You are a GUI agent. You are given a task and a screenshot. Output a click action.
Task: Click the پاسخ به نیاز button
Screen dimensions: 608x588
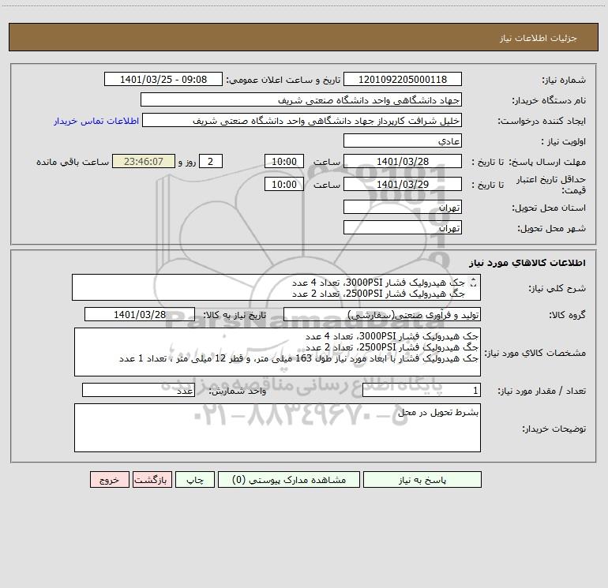point(422,479)
